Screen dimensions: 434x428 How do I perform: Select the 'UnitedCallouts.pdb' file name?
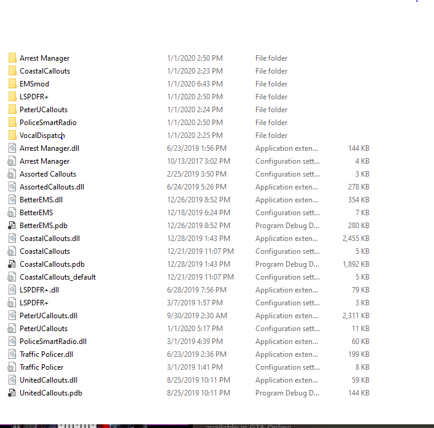(51, 393)
